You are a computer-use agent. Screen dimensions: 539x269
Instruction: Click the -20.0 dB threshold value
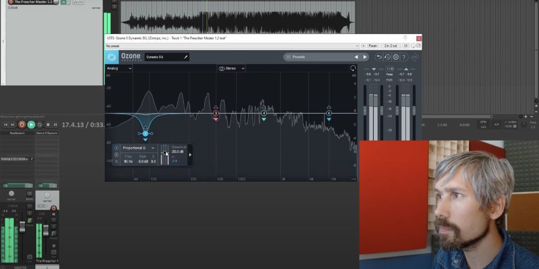[177, 152]
